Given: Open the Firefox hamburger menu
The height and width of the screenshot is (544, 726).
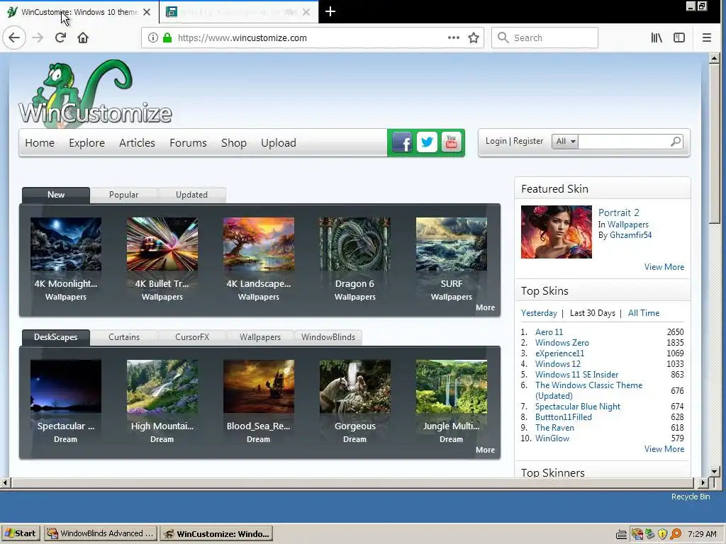Looking at the screenshot, I should [707, 38].
